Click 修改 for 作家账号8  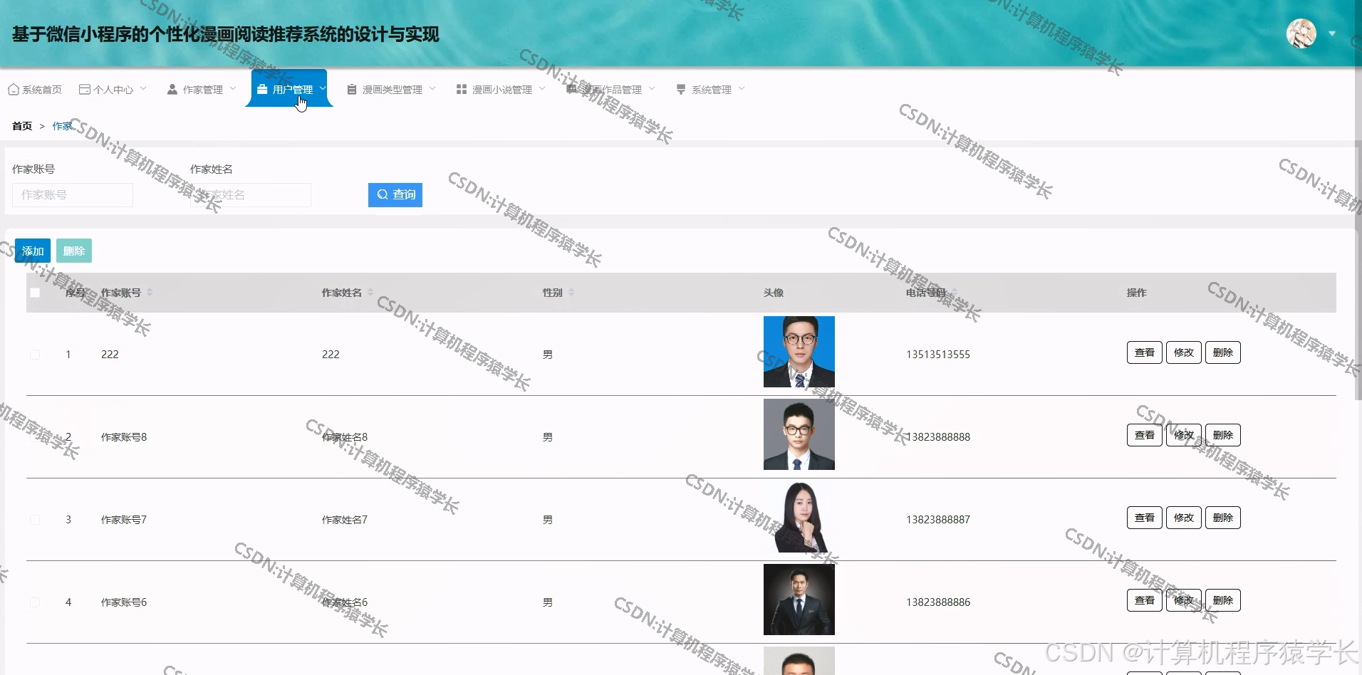1184,435
